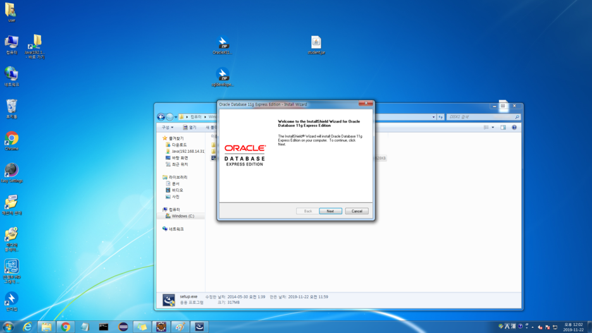Viewport: 592px width, 333px height.
Task: Select Windows (C:) drive in navigation pane
Action: (180, 216)
